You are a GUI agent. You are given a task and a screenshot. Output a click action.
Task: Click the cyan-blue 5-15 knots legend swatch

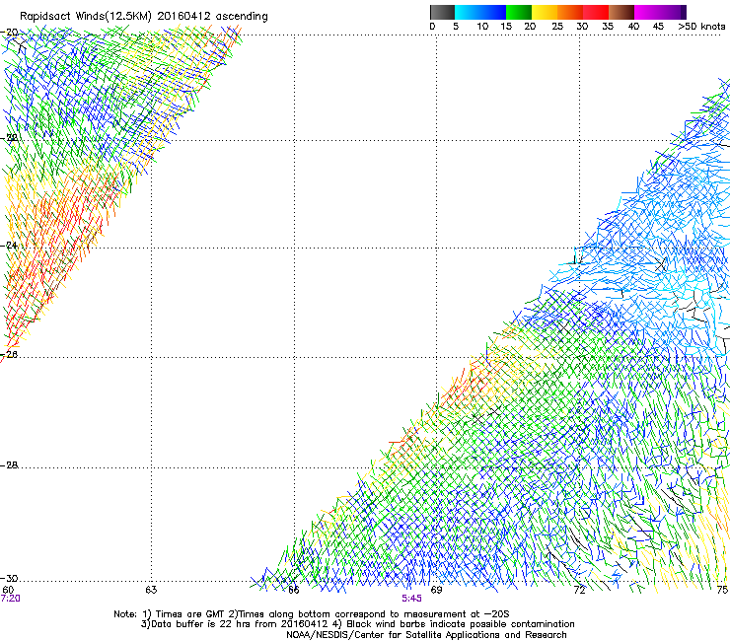click(x=480, y=12)
